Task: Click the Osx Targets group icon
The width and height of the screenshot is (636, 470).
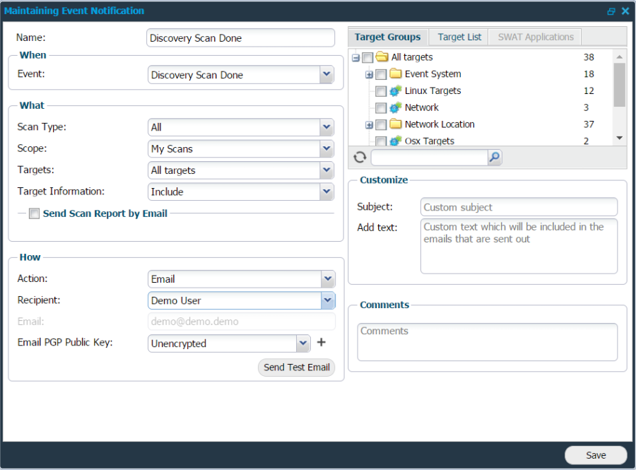Action: [x=395, y=141]
